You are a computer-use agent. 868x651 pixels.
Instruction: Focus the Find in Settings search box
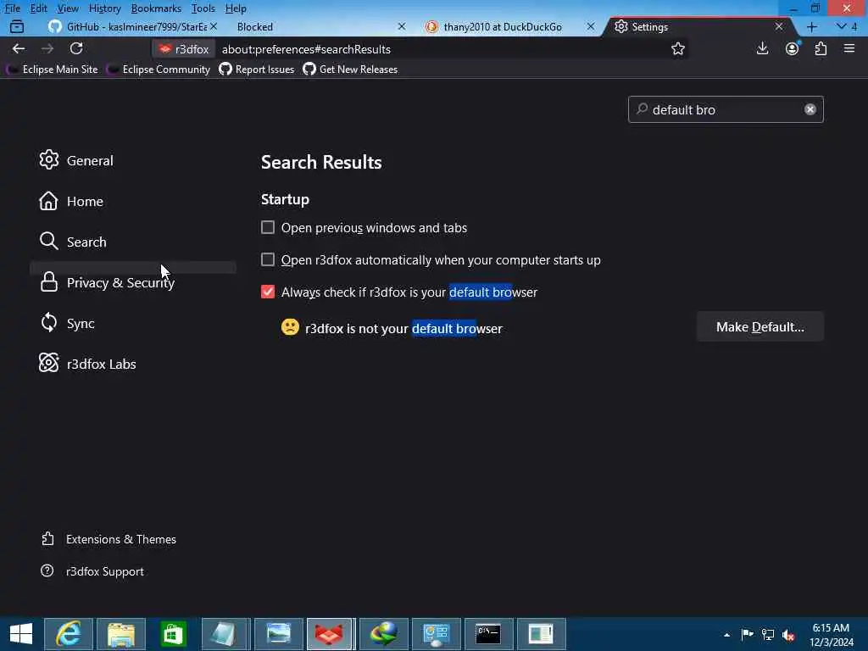click(726, 109)
